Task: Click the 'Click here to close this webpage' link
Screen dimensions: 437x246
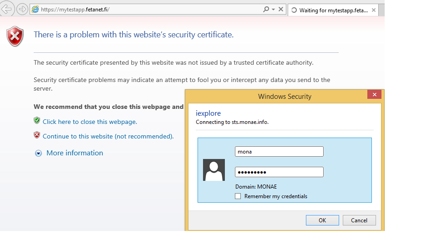Action: click(x=90, y=122)
